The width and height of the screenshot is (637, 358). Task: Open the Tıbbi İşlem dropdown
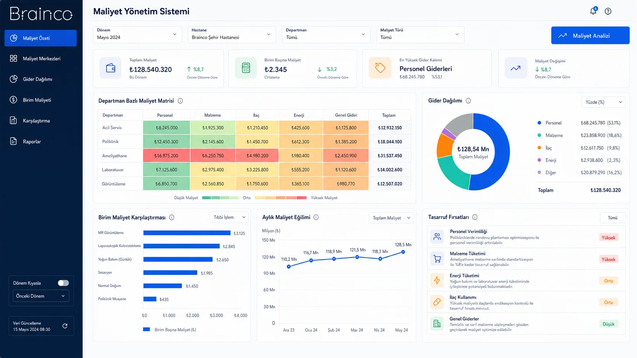tap(229, 217)
